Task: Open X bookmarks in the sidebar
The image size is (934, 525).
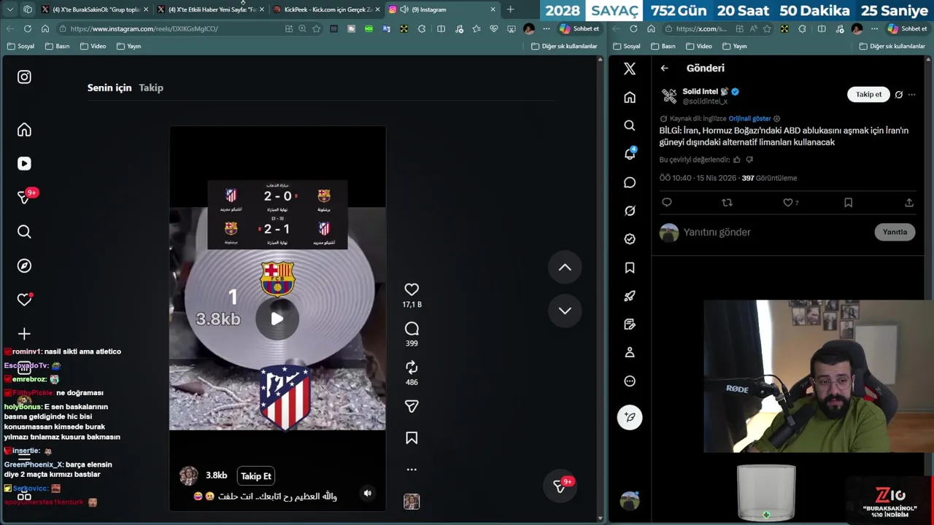Action: tap(630, 268)
